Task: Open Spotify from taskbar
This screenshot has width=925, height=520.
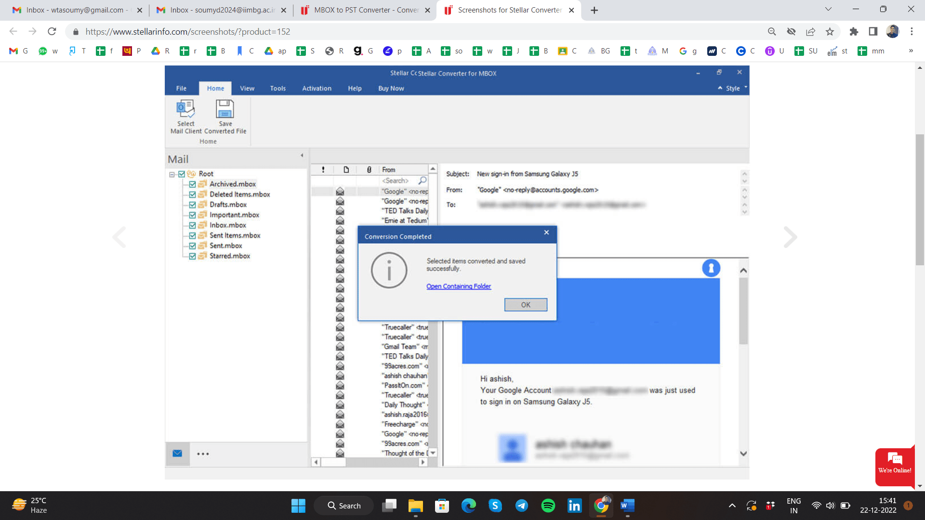Action: [x=548, y=506]
